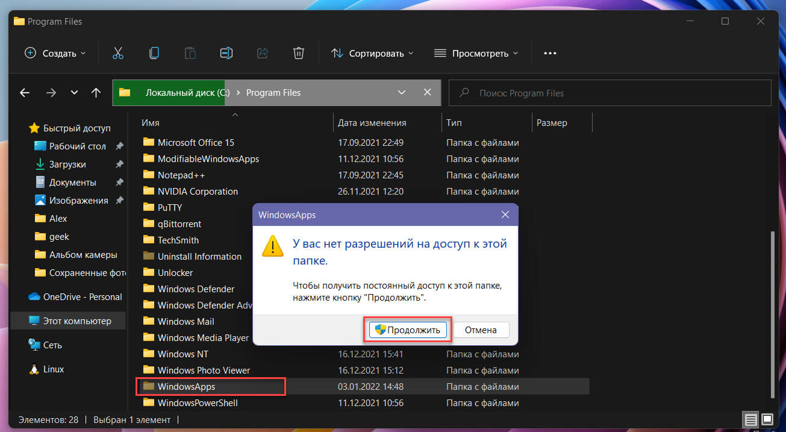Viewport: 786px width, 432px height.
Task: Open the Просмотреть dropdown
Action: click(x=476, y=53)
